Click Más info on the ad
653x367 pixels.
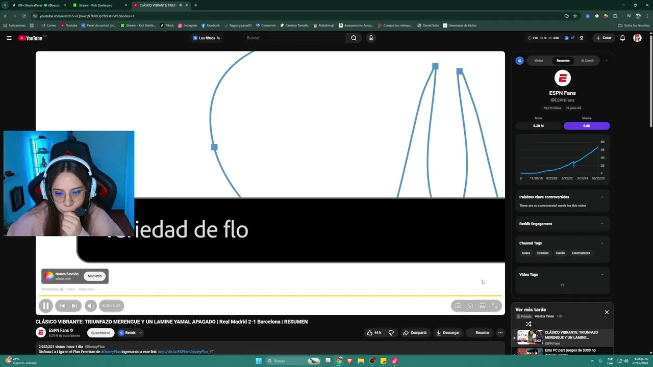pos(94,276)
